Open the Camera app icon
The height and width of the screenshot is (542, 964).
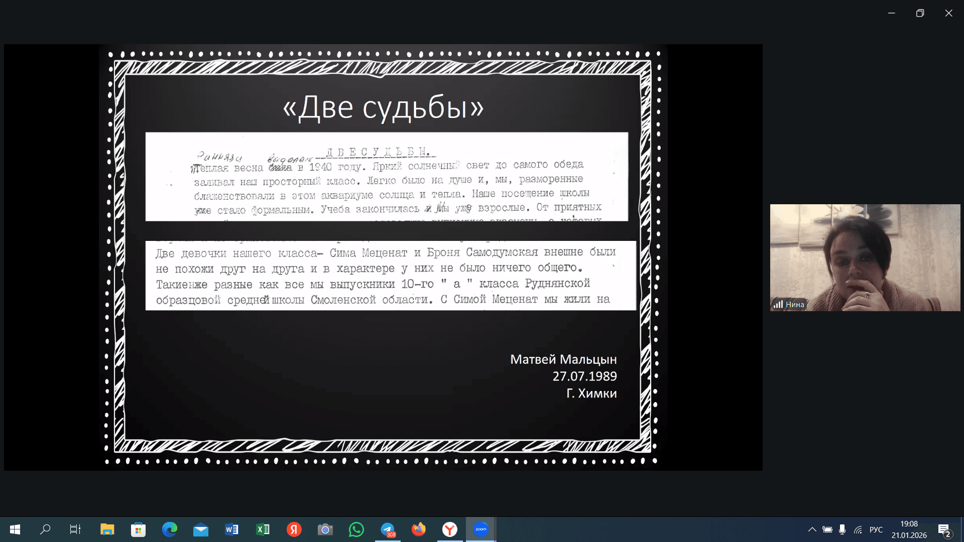[x=325, y=529]
